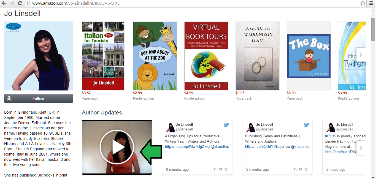Click the #PD15 hashtag link

(x=331, y=136)
